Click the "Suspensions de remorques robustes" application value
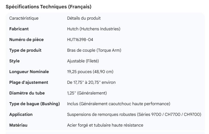This screenshot has height=134, width=209. pos(134,115)
